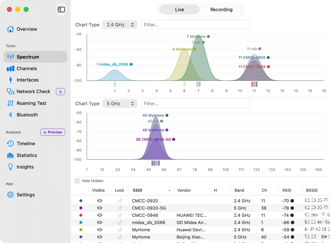
Task: Open Overview house icon
Action: pyautogui.click(x=10, y=29)
